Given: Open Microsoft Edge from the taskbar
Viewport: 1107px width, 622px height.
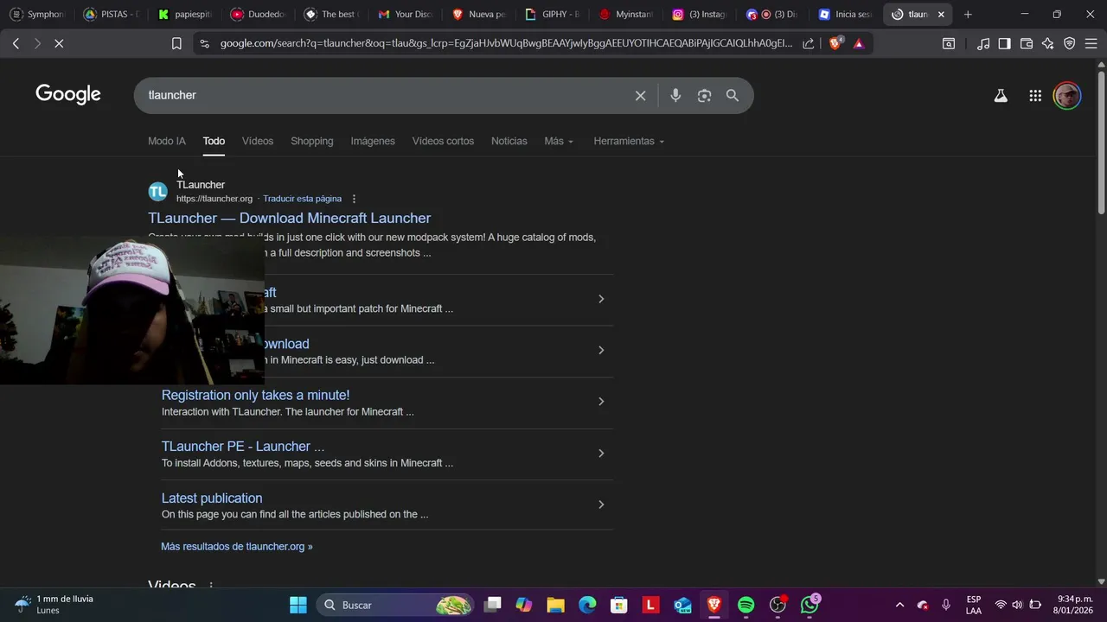Looking at the screenshot, I should 587,605.
